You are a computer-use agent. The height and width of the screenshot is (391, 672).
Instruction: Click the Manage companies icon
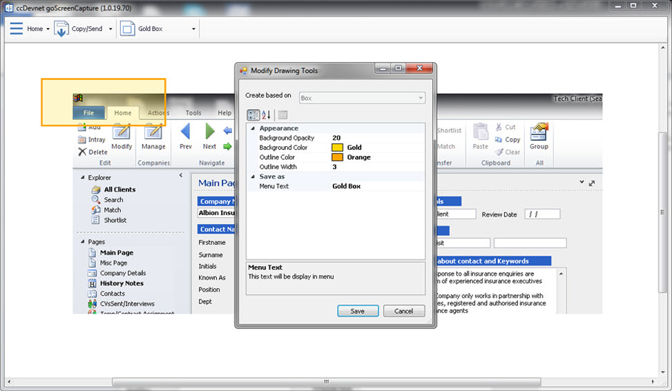click(x=153, y=132)
